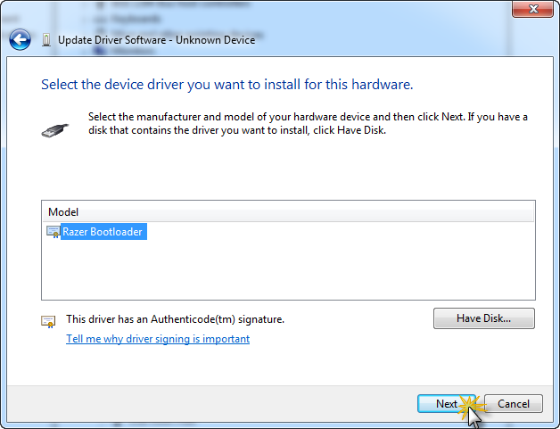
Task: Open 'Tell me why driver signing is important'
Action: pyautogui.click(x=158, y=339)
